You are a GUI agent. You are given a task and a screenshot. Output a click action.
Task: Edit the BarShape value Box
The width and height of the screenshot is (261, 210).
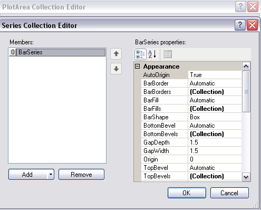[x=215, y=117]
